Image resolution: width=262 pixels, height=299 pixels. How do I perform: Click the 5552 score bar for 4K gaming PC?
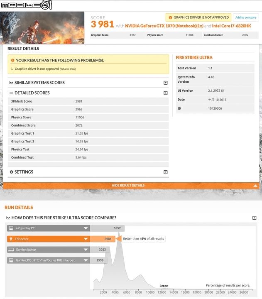point(108,228)
